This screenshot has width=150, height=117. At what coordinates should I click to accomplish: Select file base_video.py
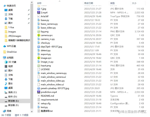[x=48, y=28]
